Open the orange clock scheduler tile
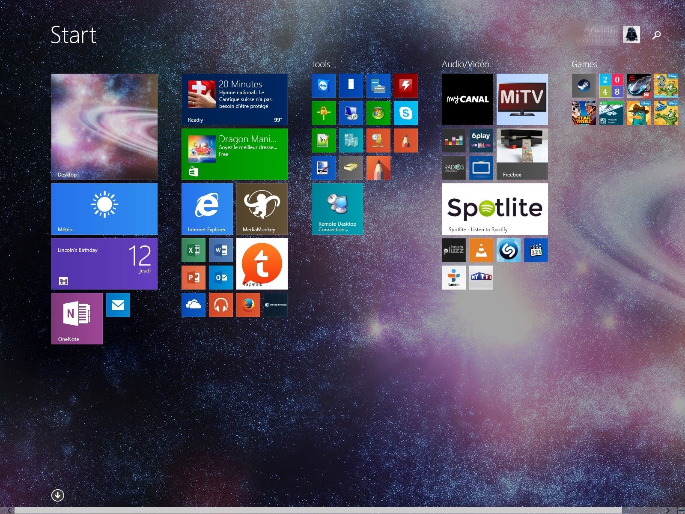 pos(378,140)
